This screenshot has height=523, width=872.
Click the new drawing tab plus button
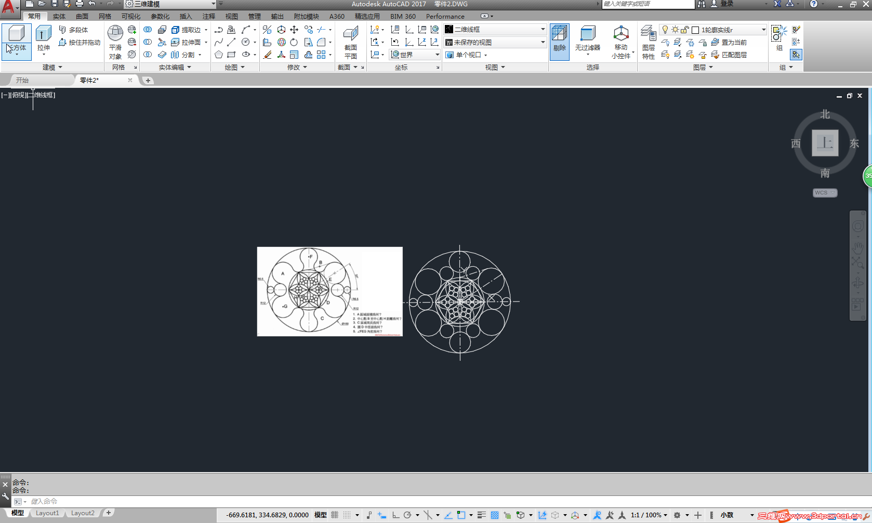pos(148,80)
